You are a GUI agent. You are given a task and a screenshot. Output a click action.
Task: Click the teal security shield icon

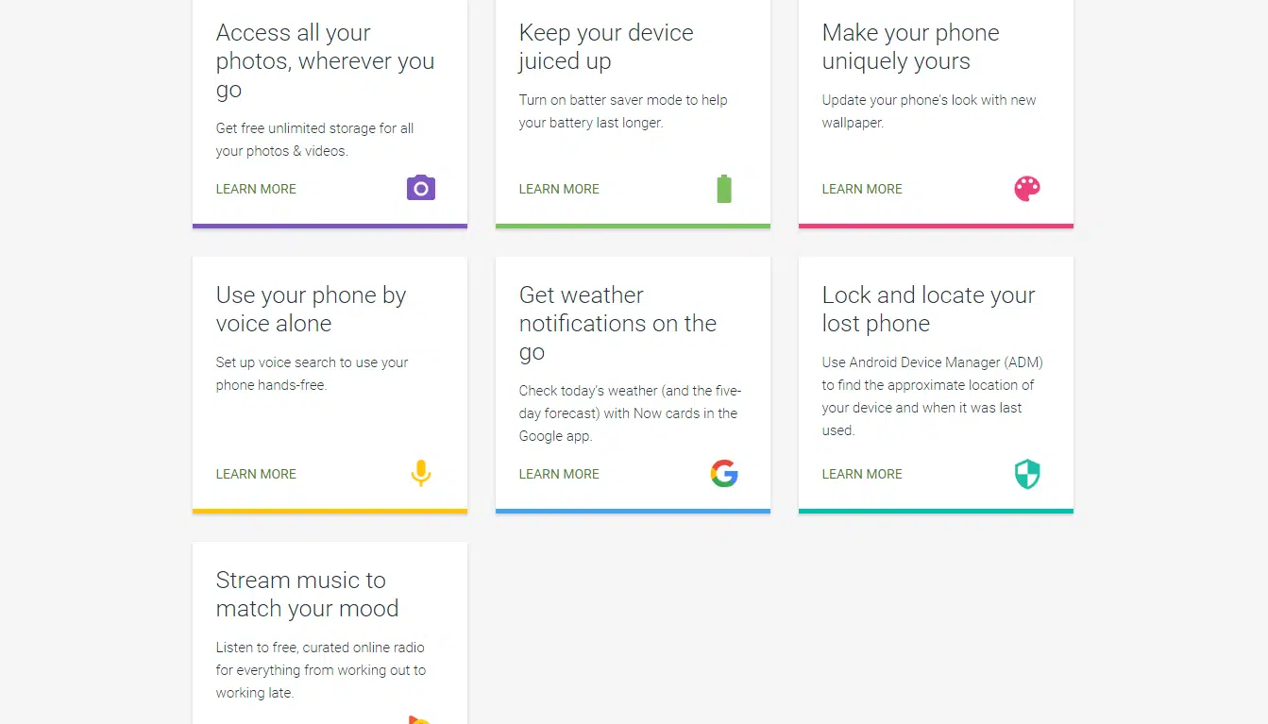[x=1027, y=474]
